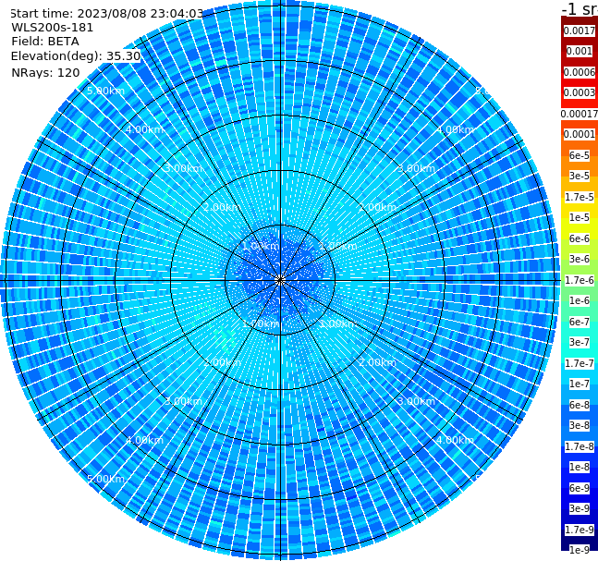Pick the red band between 0.0003 and 0.0006
Viewport: 598px width, 561px height.
coord(580,82)
